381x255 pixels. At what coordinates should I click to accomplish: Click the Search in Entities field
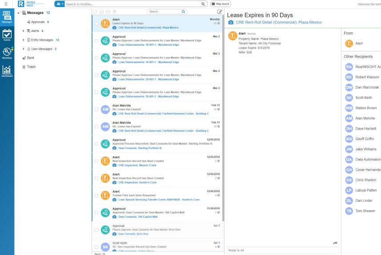(133, 4)
